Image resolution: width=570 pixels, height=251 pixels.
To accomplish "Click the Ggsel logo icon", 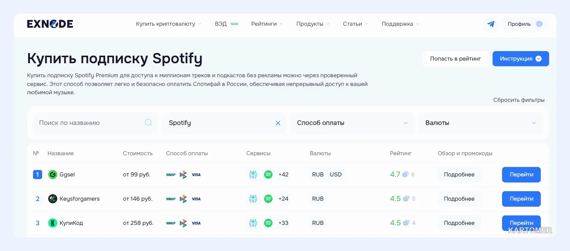I will (x=52, y=175).
